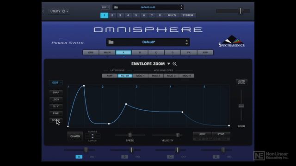Toggle the envelope LOOP button
Viewport: 296px width, 166px height.
(x=202, y=134)
